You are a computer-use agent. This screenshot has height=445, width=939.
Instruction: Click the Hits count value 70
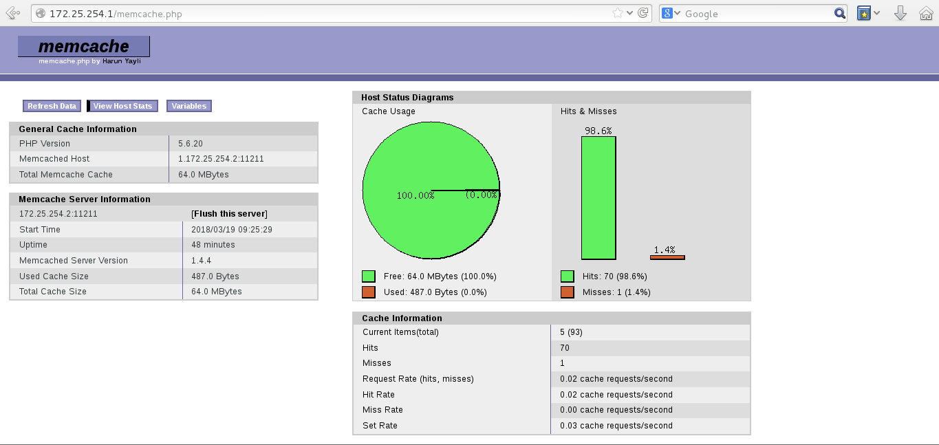(x=565, y=348)
